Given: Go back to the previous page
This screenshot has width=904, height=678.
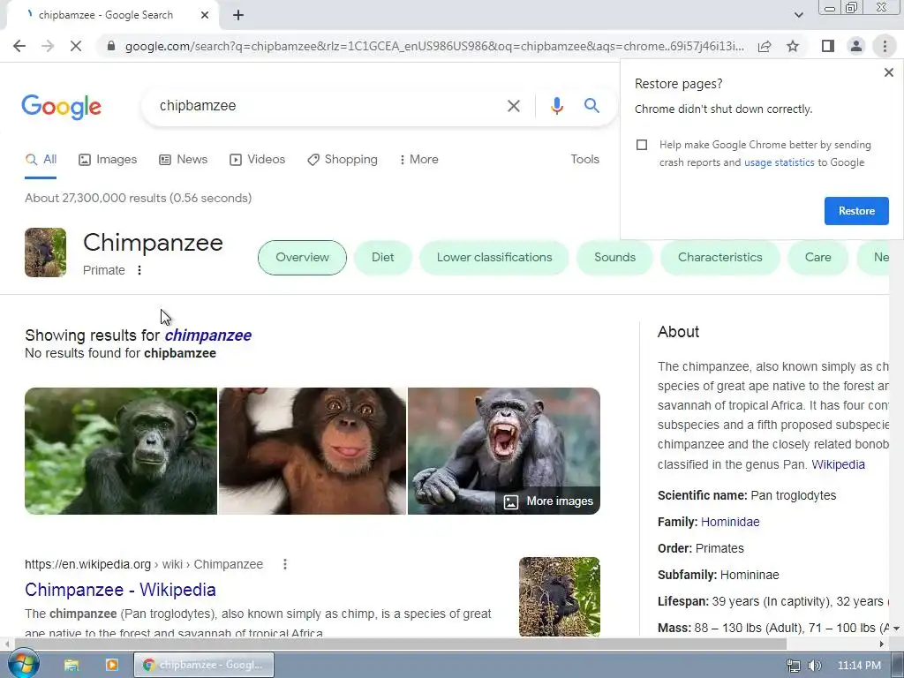Looking at the screenshot, I should (19, 46).
